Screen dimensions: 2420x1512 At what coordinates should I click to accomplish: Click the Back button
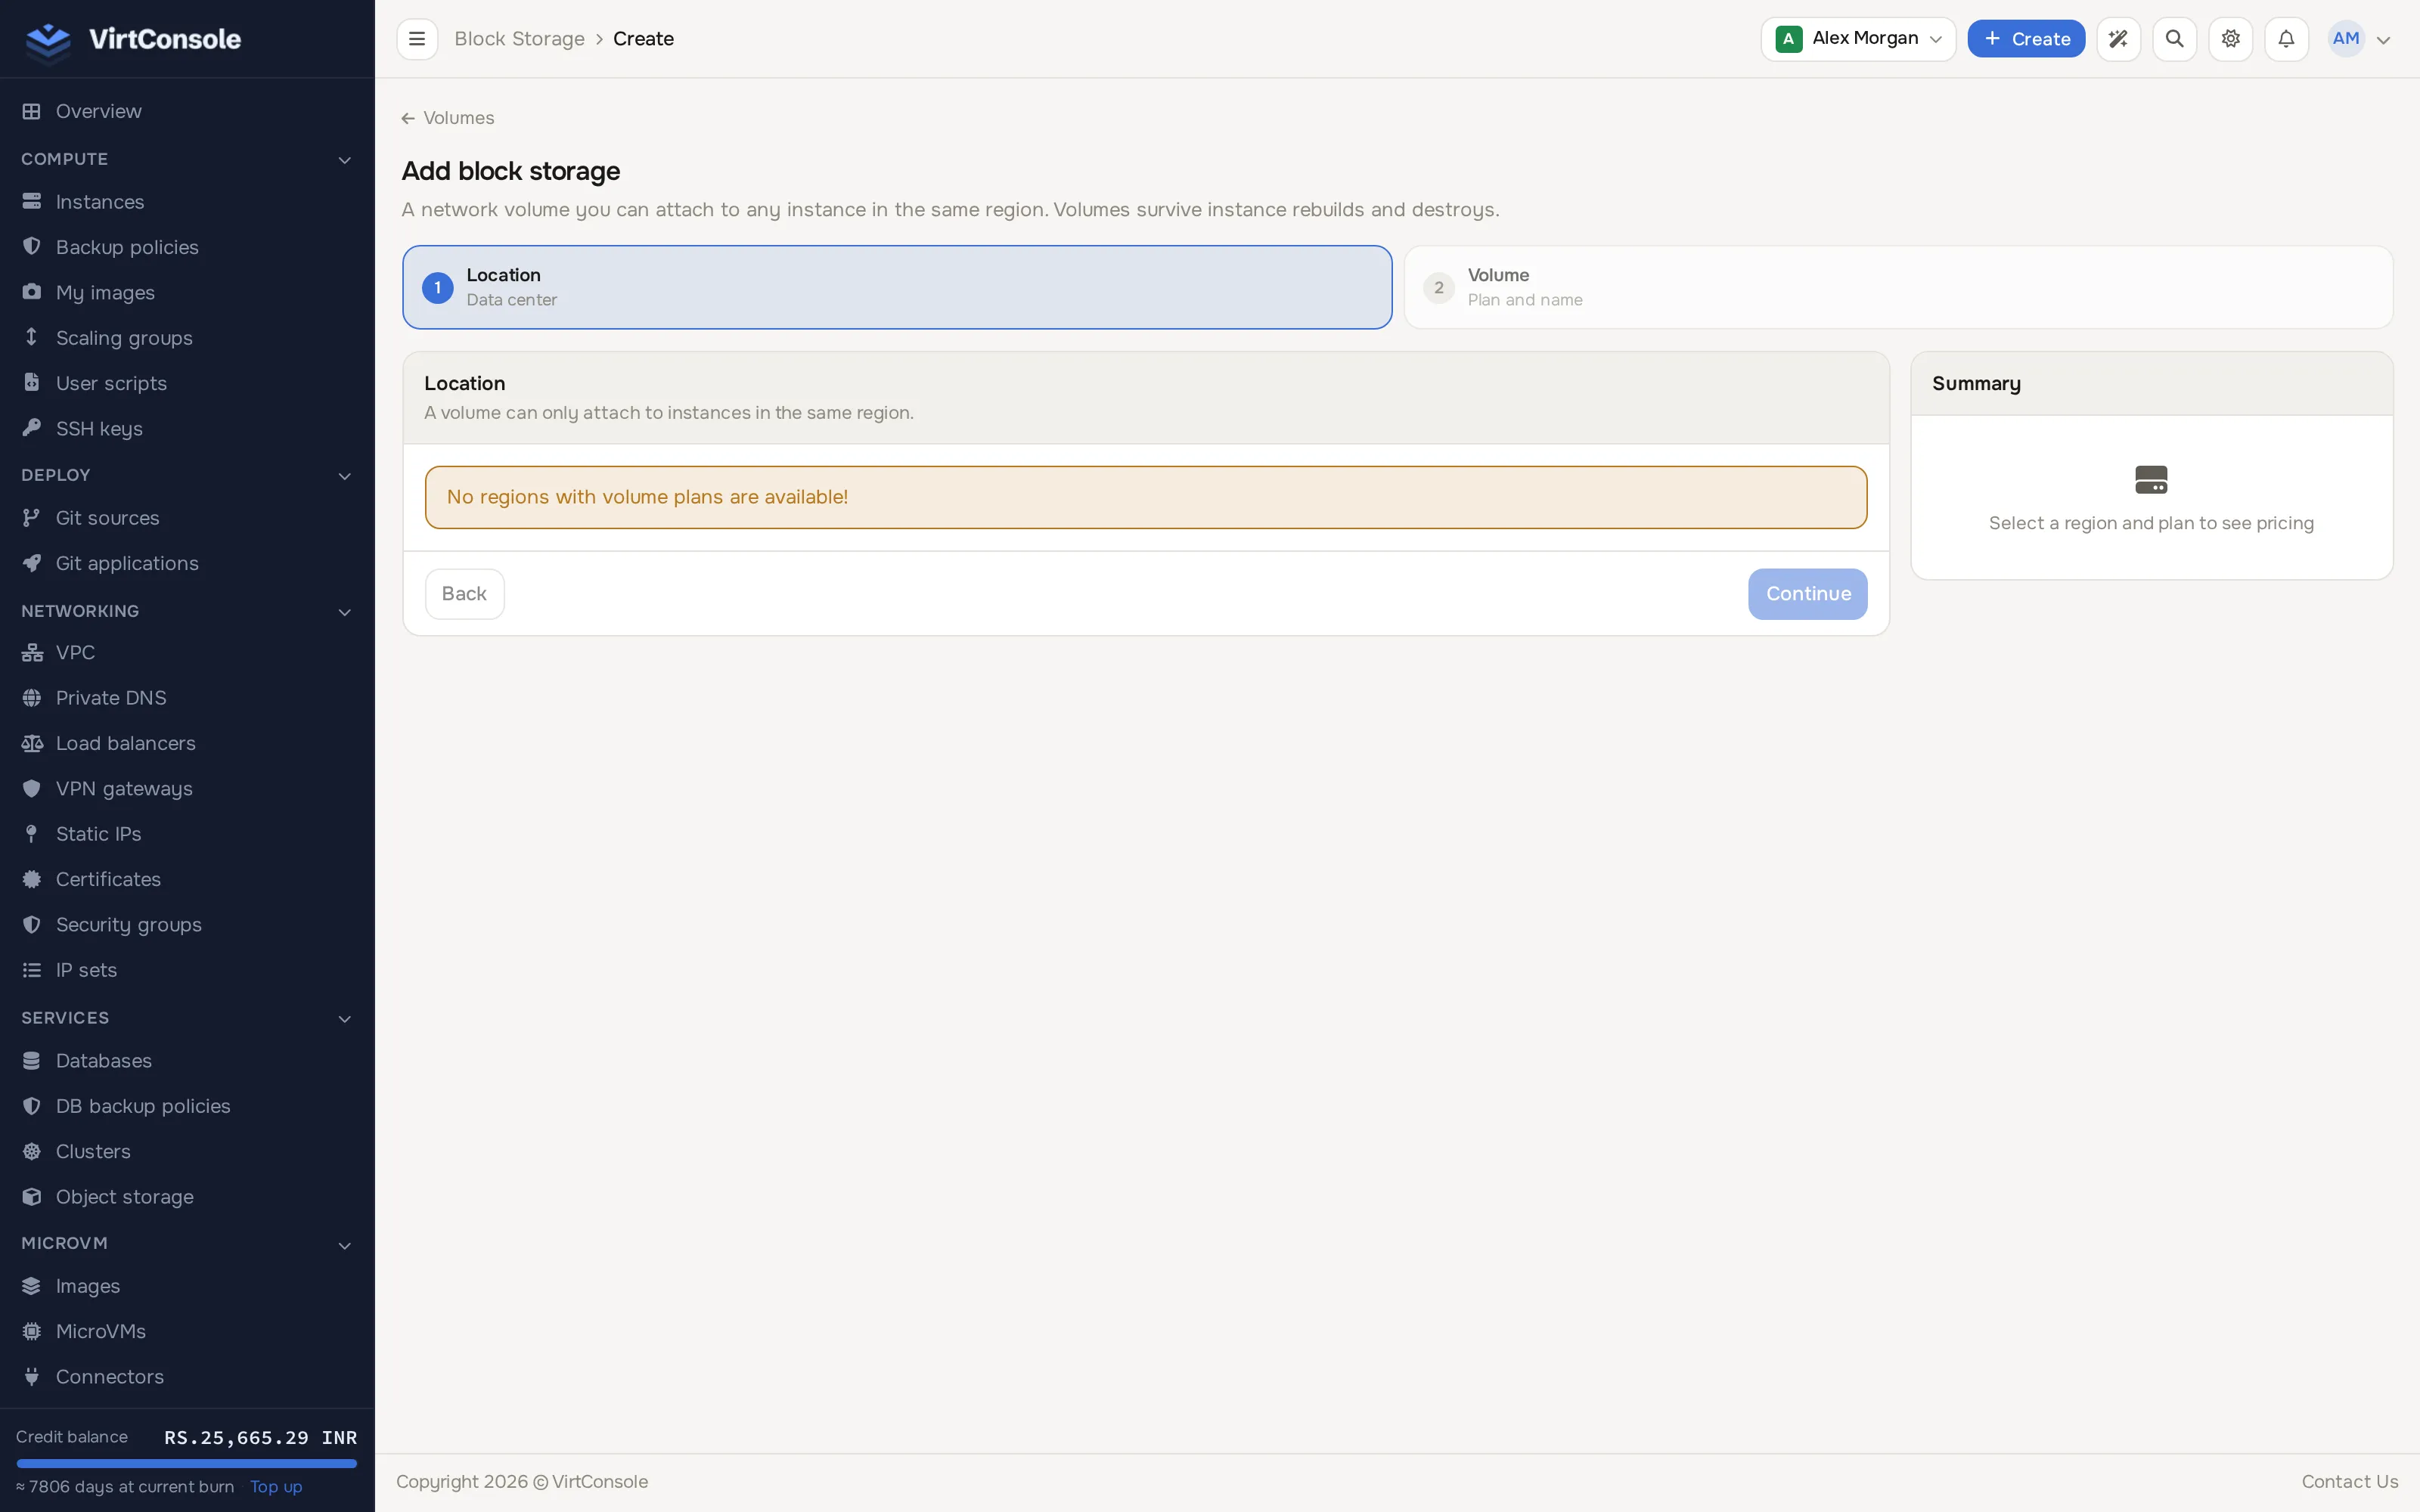coord(464,594)
